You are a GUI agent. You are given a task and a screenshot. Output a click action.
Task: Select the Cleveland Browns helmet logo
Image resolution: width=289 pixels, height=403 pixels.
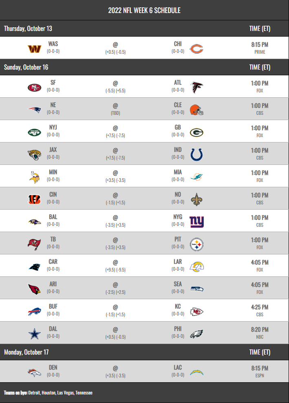click(196, 110)
